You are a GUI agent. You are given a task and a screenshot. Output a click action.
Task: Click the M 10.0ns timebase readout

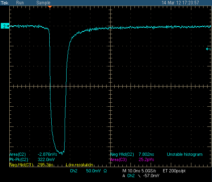pos(131,171)
